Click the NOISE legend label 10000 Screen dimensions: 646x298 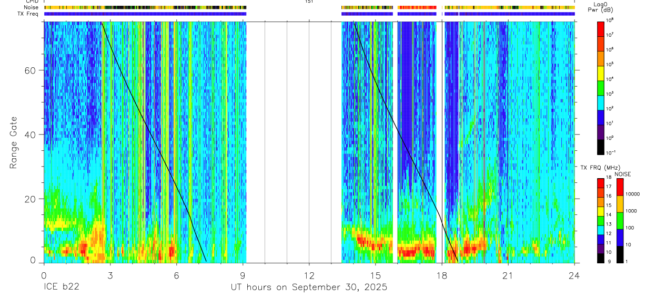coord(632,194)
